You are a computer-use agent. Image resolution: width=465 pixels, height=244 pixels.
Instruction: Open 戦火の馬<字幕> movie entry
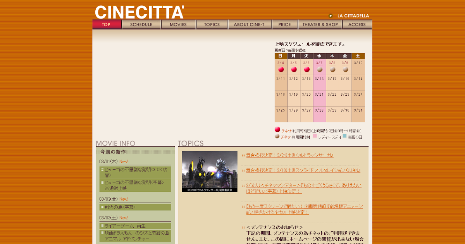click(135, 207)
